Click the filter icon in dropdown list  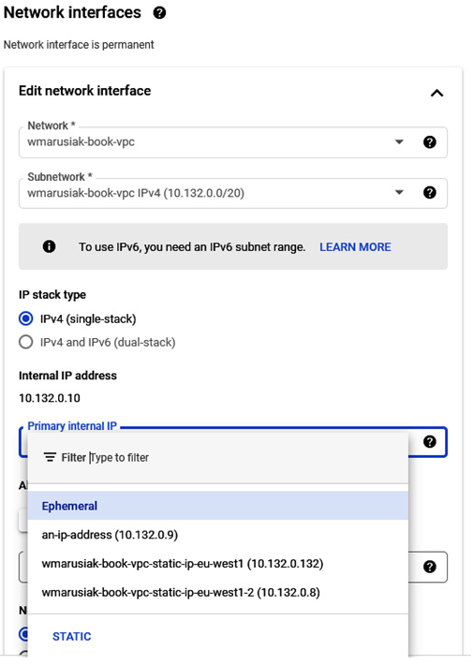[x=50, y=457]
